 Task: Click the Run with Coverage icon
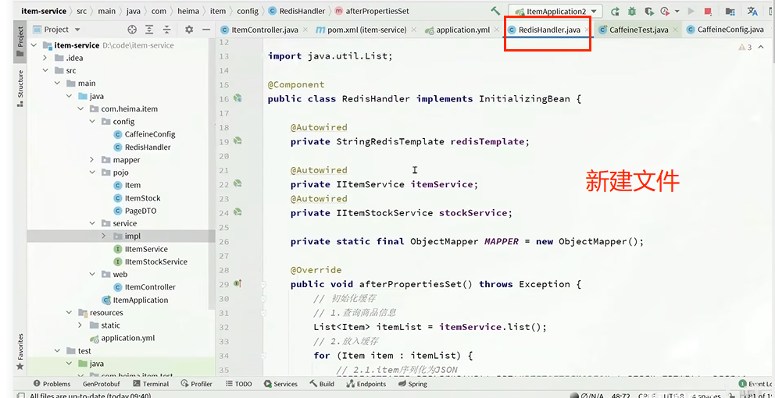pos(648,11)
